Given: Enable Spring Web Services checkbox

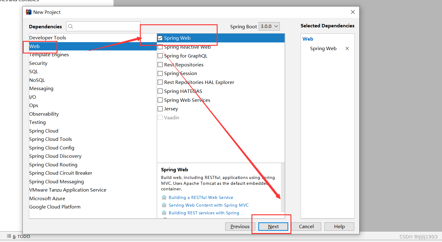Looking at the screenshot, I should [x=160, y=100].
